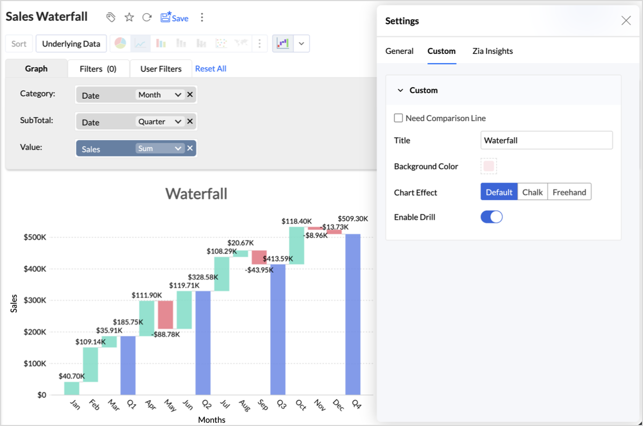Mark the report as favorite with the star
643x426 pixels.
(129, 18)
